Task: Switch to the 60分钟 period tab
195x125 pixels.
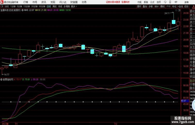Action: 42,6
